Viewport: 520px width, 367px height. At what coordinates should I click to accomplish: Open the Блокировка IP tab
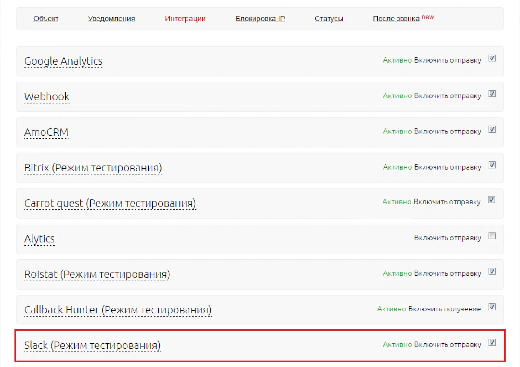[260, 19]
